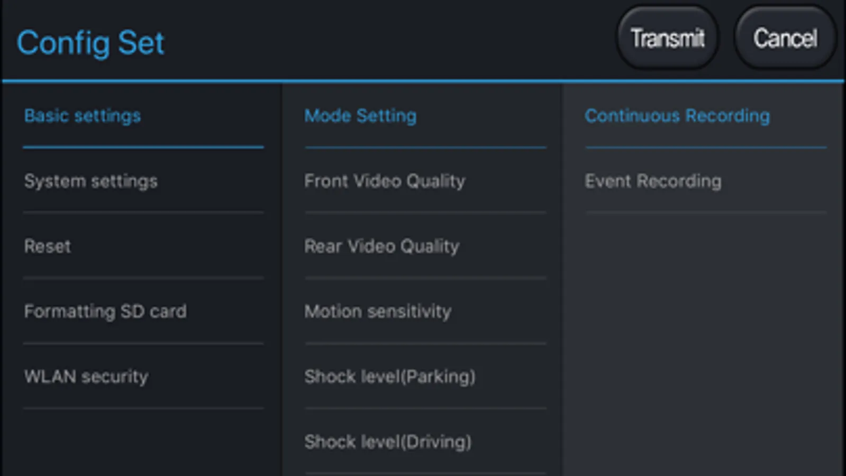Tap Shock level(Driving) entry
This screenshot has height=476, width=846.
(387, 442)
